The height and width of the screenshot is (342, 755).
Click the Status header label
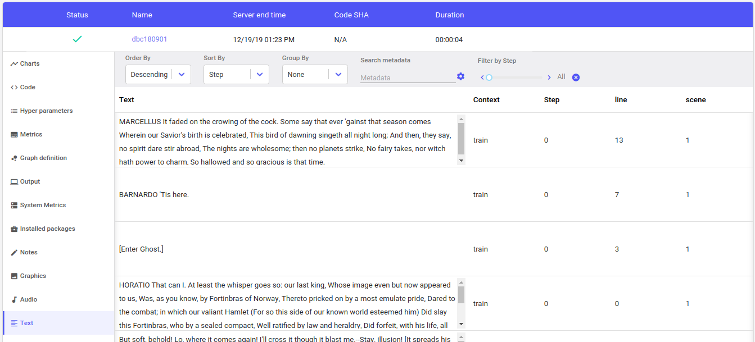tap(77, 15)
